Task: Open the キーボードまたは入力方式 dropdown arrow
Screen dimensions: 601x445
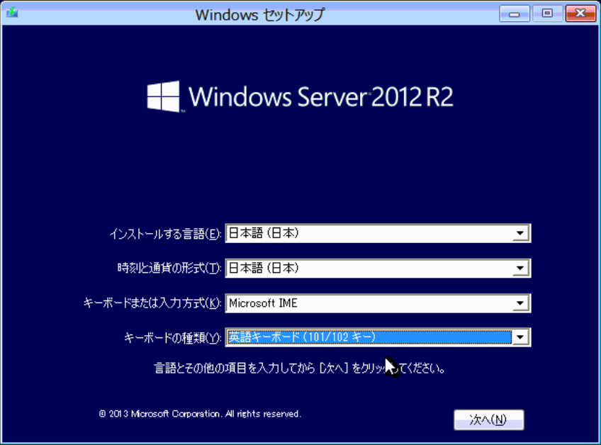Action: pos(520,303)
